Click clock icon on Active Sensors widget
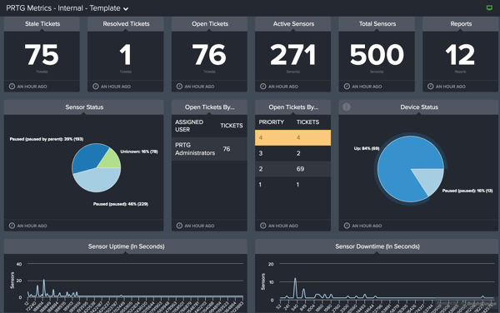Viewport: 500px width, 313px height. pos(263,87)
